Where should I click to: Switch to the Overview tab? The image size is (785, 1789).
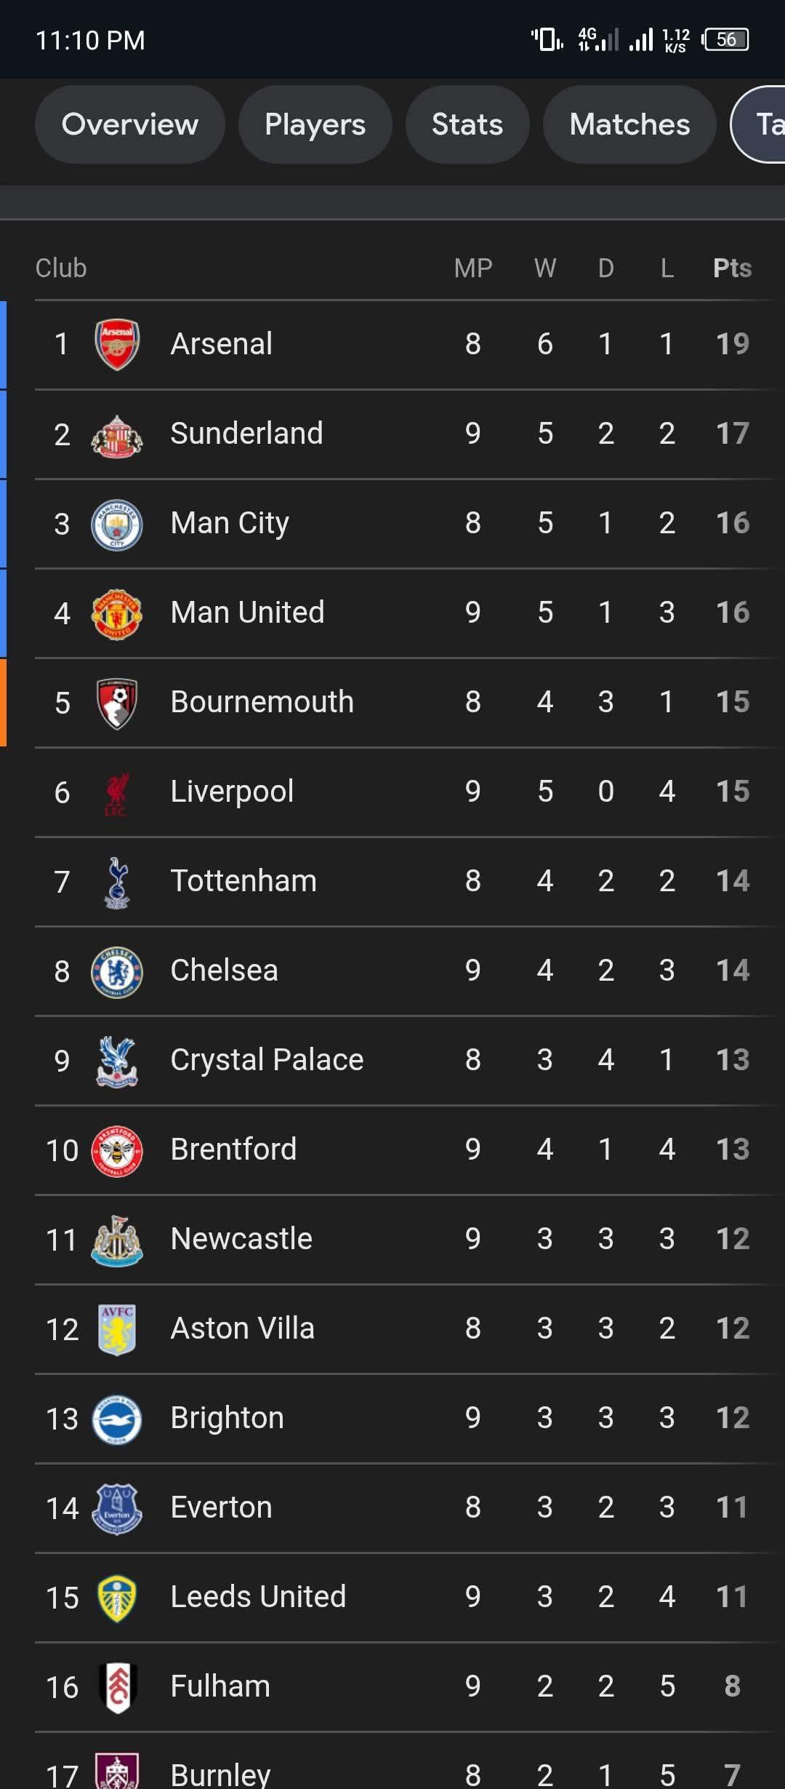click(x=130, y=124)
